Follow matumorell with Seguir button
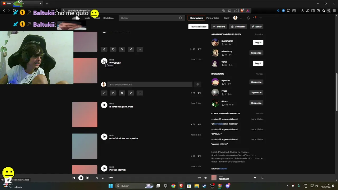Viewport: 338px width, 190px height. point(258,42)
